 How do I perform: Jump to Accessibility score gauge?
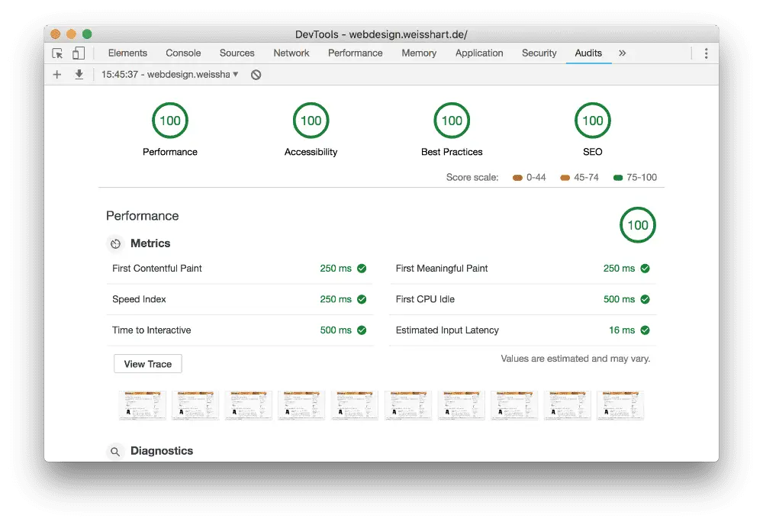click(311, 121)
